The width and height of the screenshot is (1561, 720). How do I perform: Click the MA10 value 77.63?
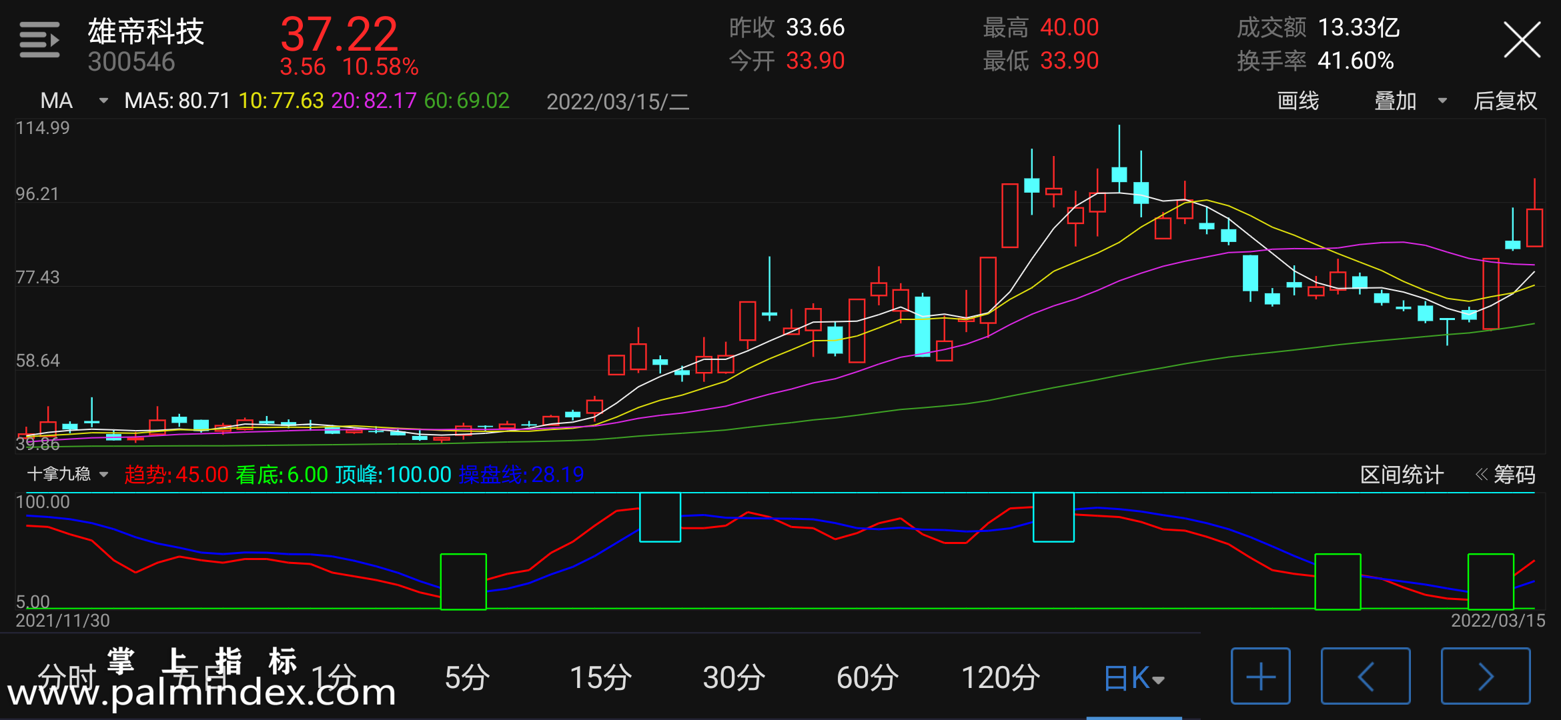(x=281, y=101)
